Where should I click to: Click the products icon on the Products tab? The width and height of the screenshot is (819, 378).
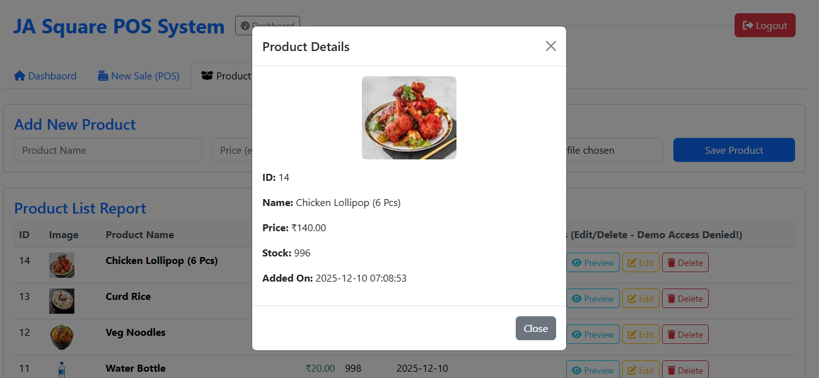pyautogui.click(x=207, y=75)
